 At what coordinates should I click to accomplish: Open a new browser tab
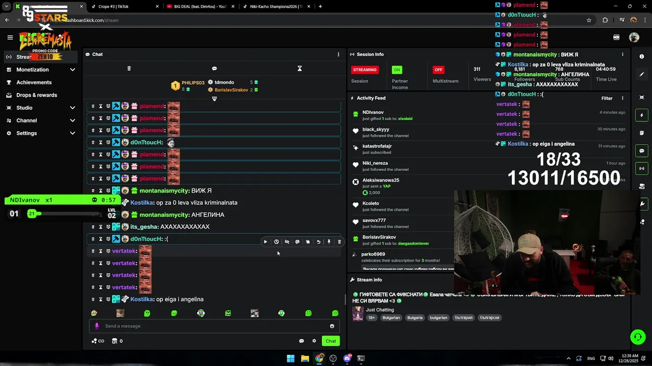click(320, 7)
